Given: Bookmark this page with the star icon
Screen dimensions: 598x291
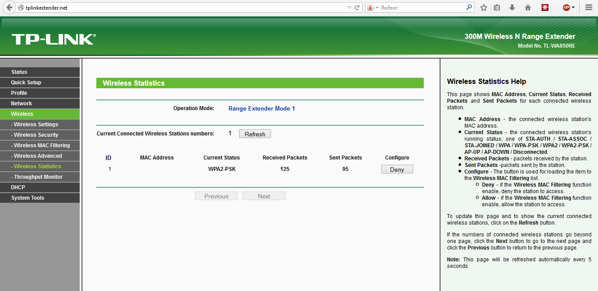Looking at the screenshot, I should tap(483, 7).
